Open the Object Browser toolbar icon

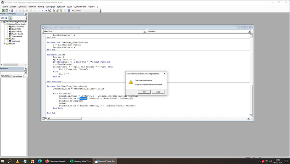click(61, 11)
